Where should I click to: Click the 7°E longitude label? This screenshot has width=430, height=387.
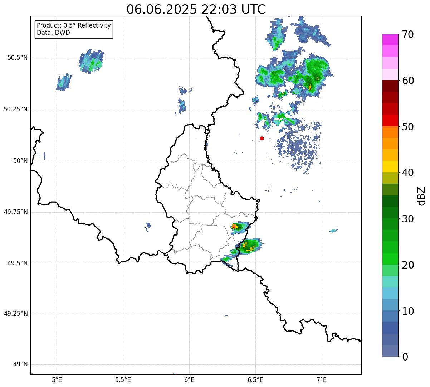322,379
